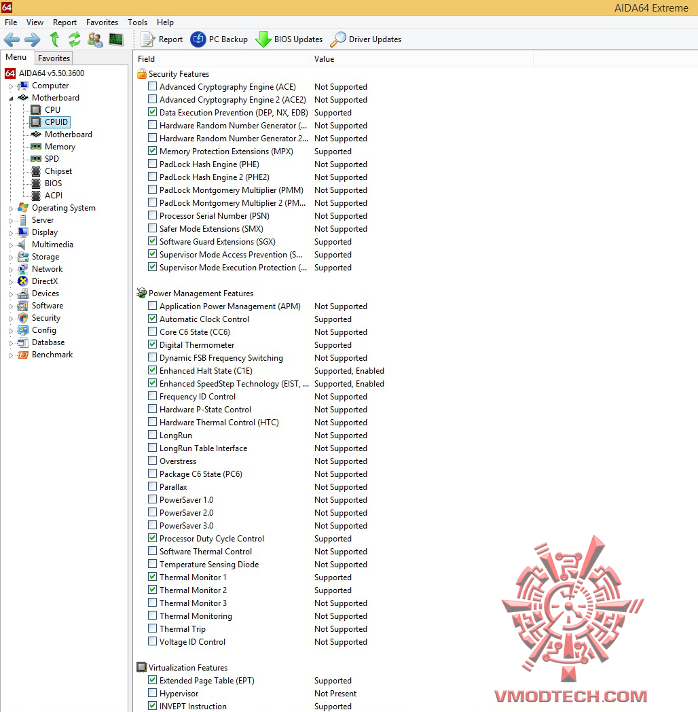Select the Multimedia tree item
The width and height of the screenshot is (698, 712).
click(x=52, y=245)
